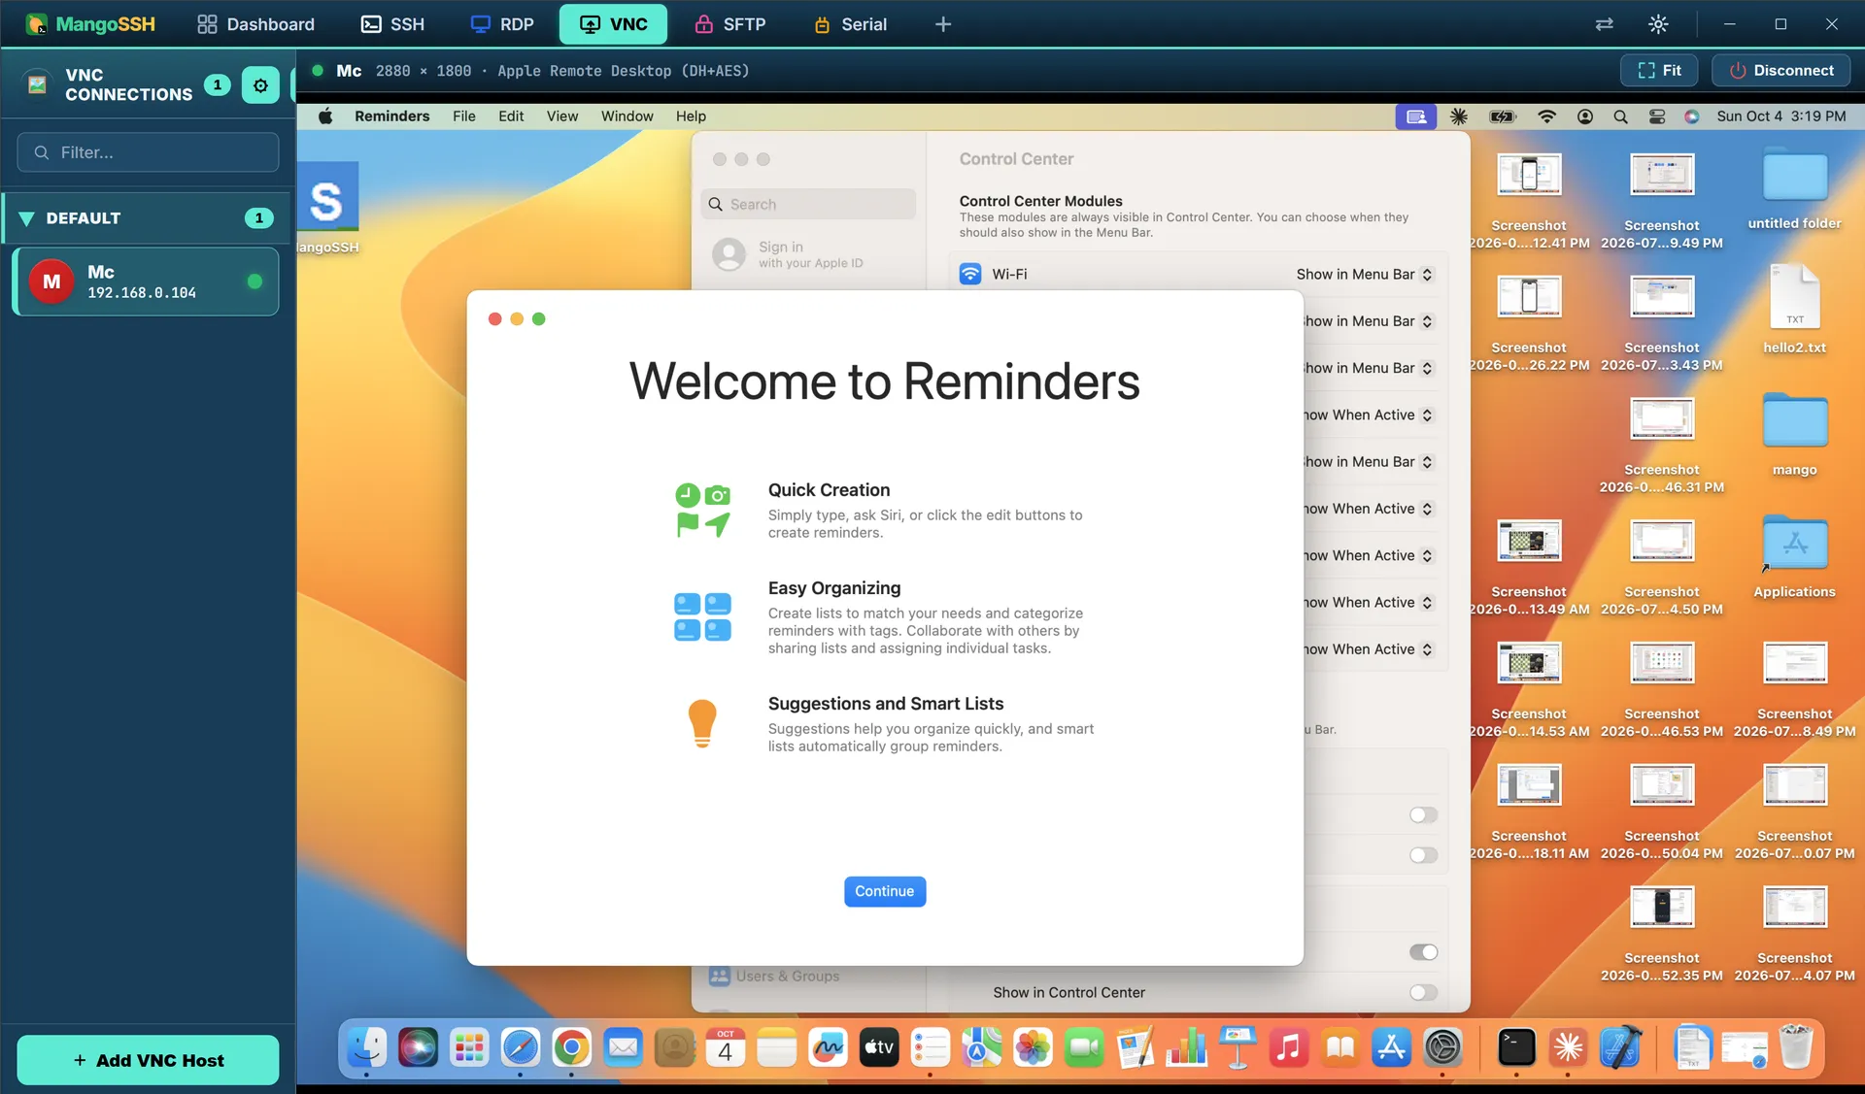Image resolution: width=1865 pixels, height=1094 pixels.
Task: Open the File menu
Action: pyautogui.click(x=464, y=116)
